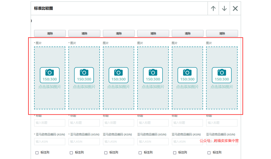Remove the 标准比较图 module with X
Viewport: 271px width, 159px height.
point(235,9)
